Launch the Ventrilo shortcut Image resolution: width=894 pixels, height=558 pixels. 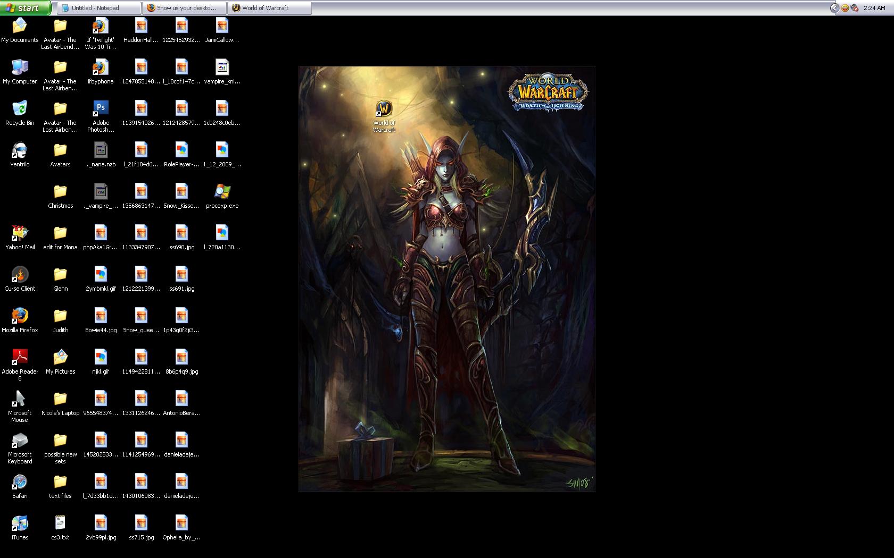[x=20, y=155]
